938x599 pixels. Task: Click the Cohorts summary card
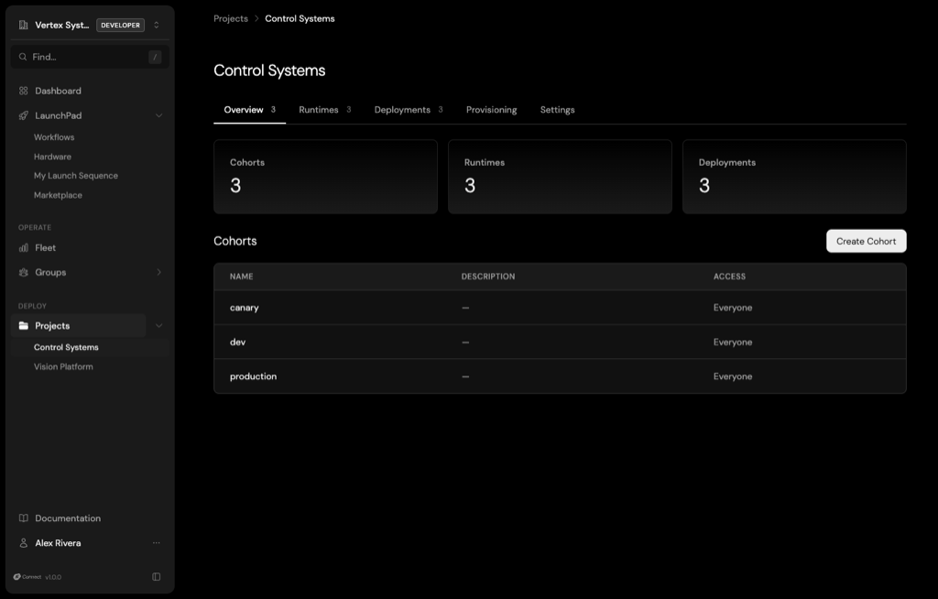(325, 177)
